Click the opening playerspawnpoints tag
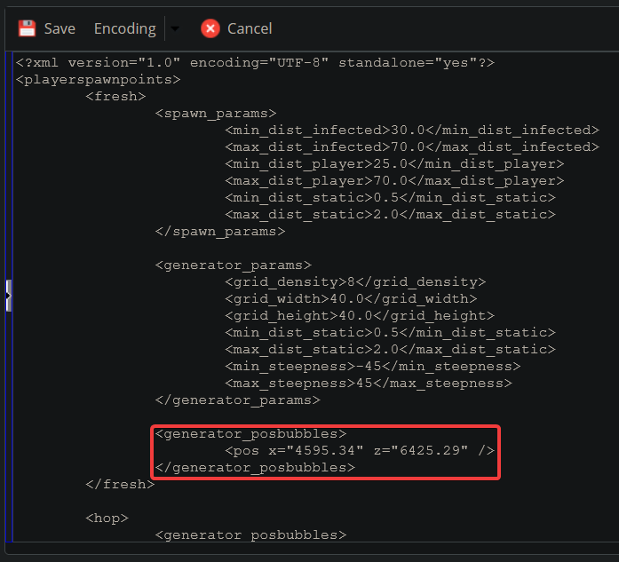 coord(98,80)
